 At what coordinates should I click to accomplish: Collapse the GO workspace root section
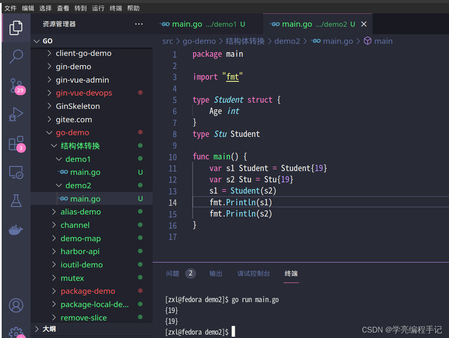coord(91,41)
